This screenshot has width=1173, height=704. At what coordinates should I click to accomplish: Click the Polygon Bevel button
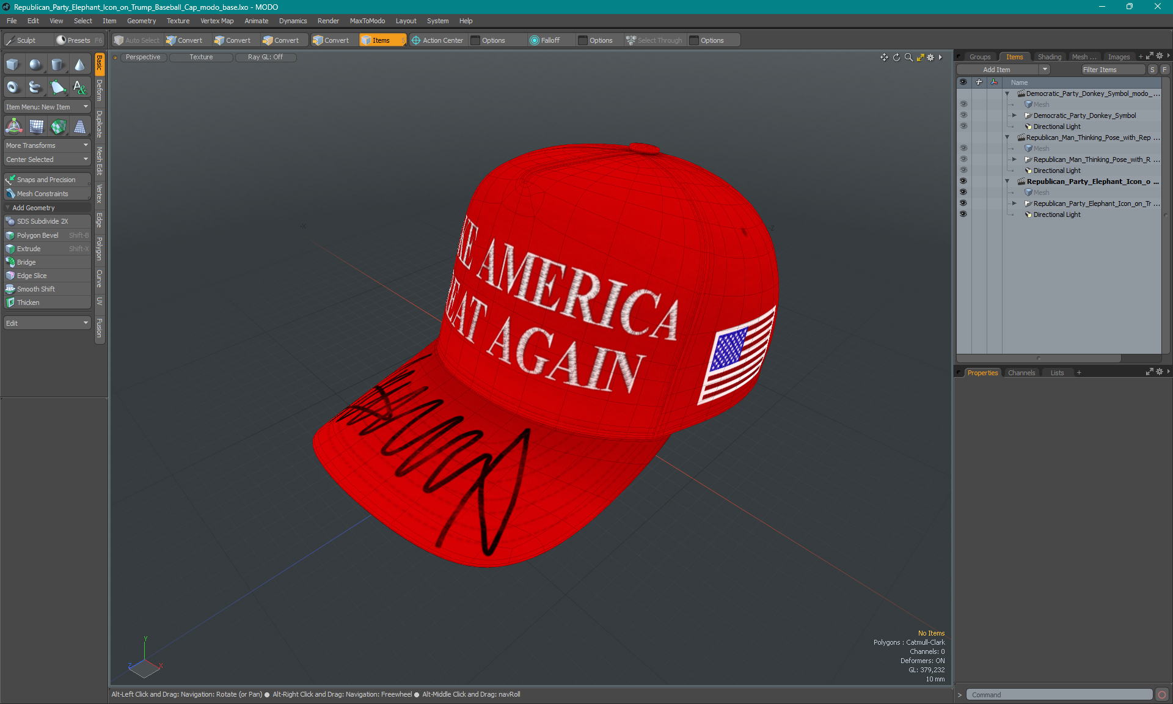pos(38,235)
